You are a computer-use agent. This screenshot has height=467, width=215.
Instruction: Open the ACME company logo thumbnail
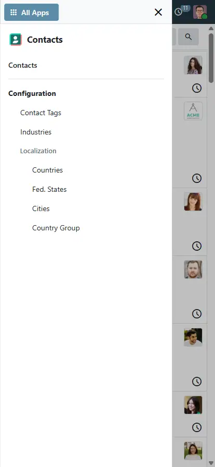[x=193, y=111]
